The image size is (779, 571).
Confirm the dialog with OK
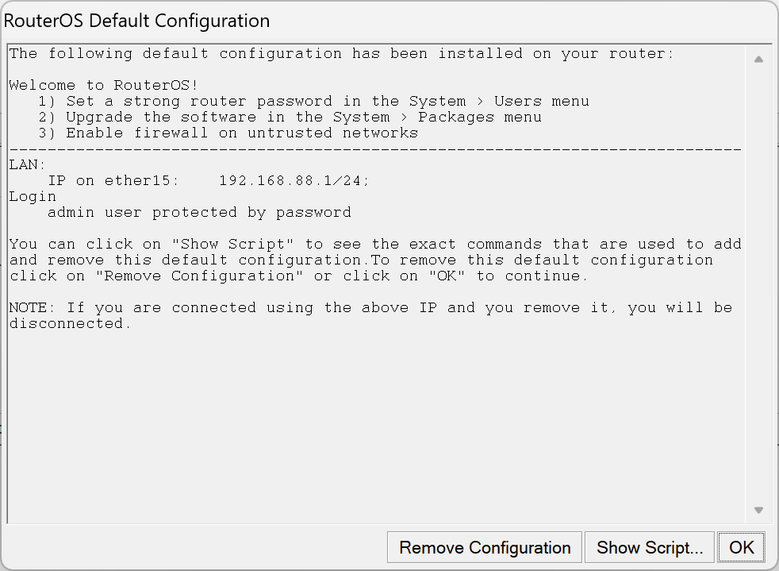742,548
